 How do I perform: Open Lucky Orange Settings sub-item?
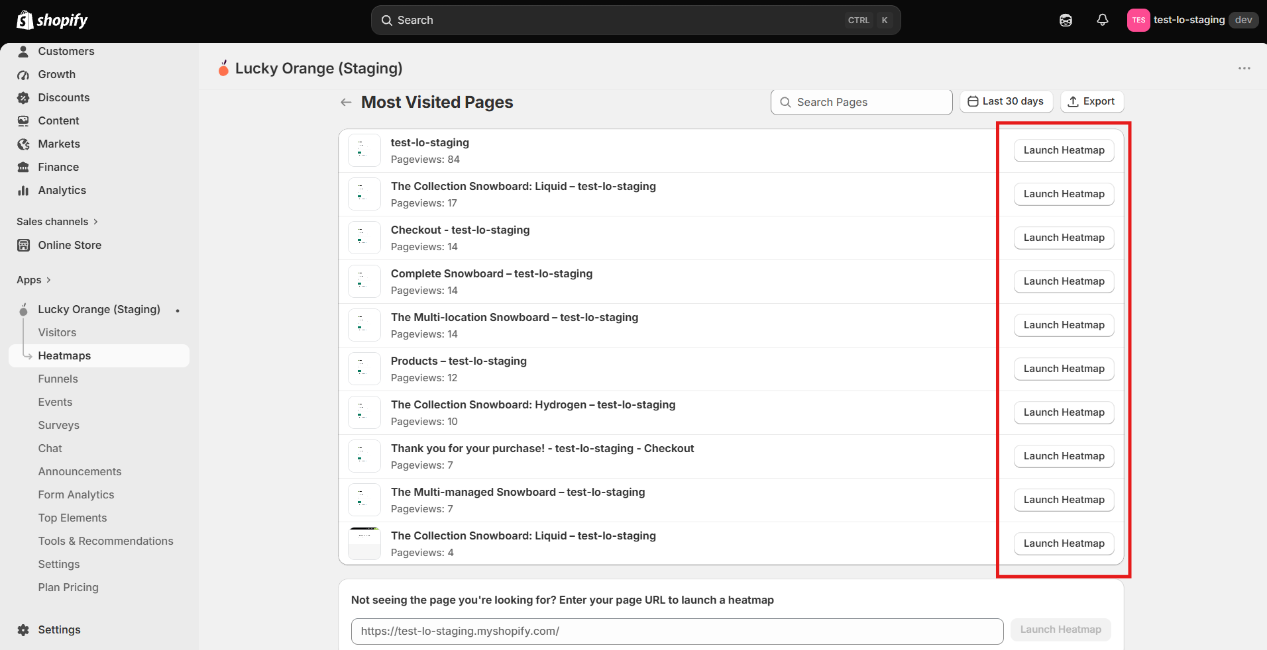58,564
